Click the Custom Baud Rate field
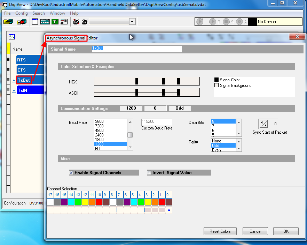Viewport: 307px width, 245px height. coord(157,122)
